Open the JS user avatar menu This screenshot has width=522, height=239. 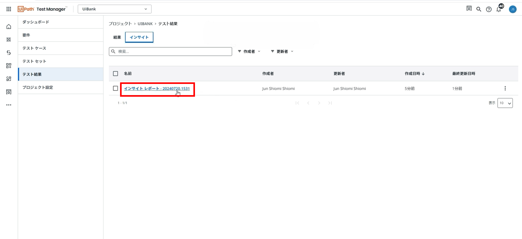pyautogui.click(x=513, y=9)
